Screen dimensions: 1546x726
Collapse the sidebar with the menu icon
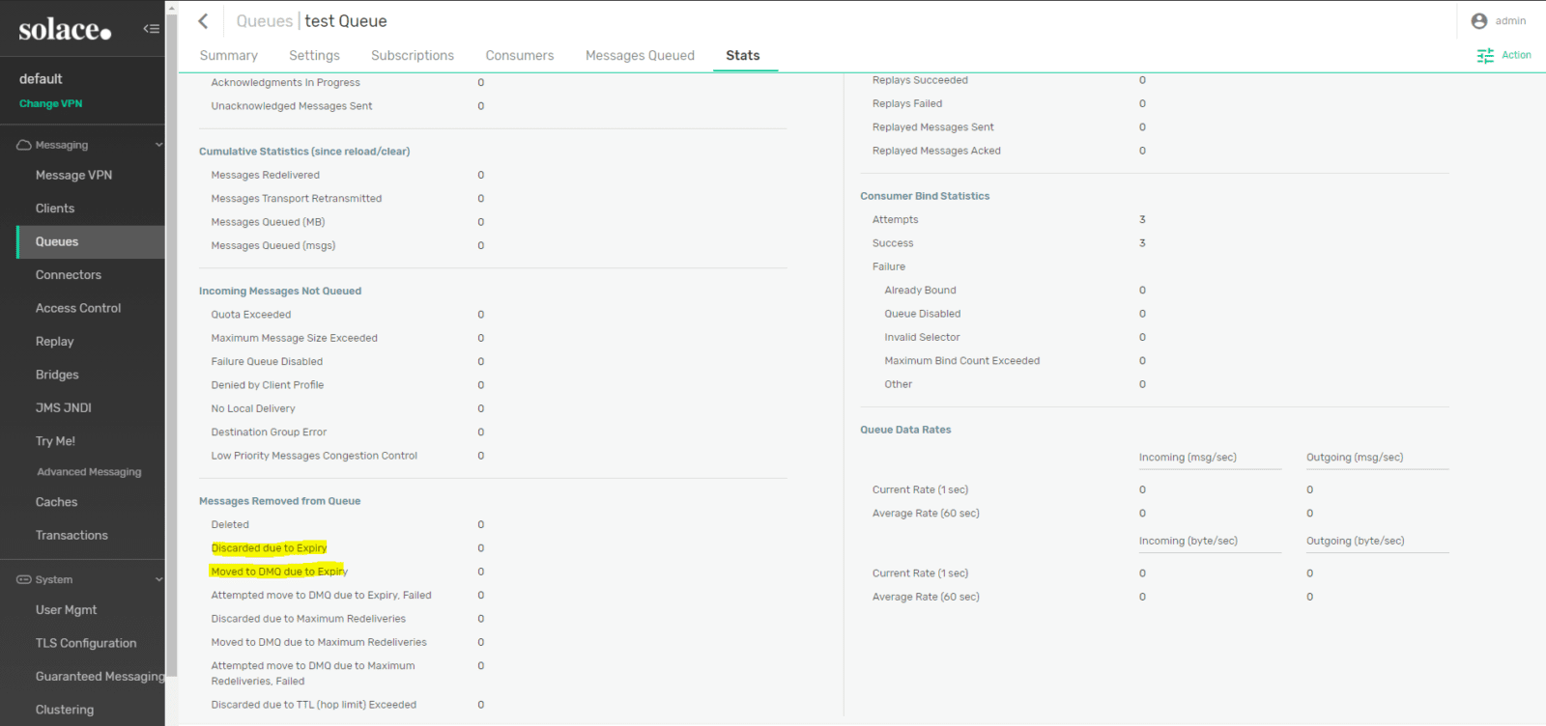(151, 29)
